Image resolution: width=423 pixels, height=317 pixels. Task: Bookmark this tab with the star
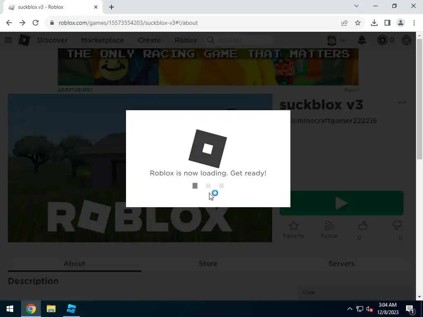(358, 23)
